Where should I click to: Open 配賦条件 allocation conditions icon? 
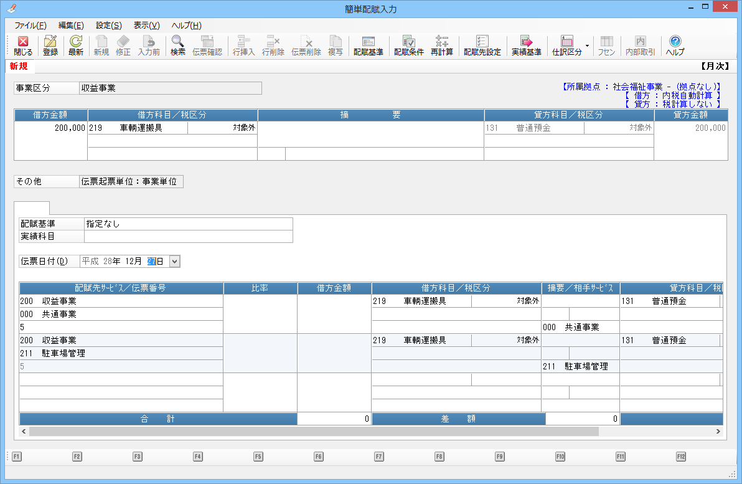(x=409, y=45)
